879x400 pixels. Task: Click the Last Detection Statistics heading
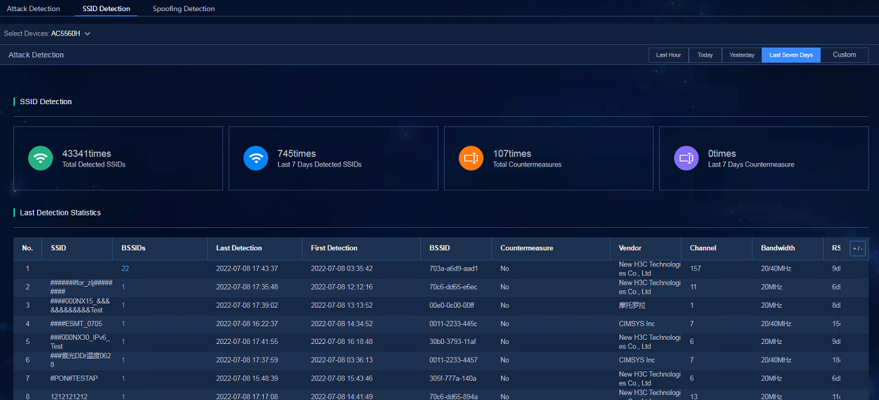pos(60,213)
